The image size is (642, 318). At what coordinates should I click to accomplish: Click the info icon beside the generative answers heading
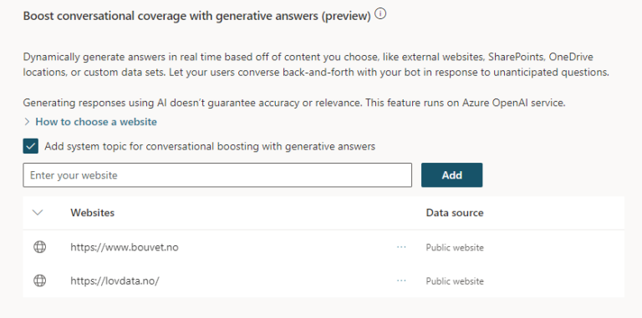click(x=380, y=14)
